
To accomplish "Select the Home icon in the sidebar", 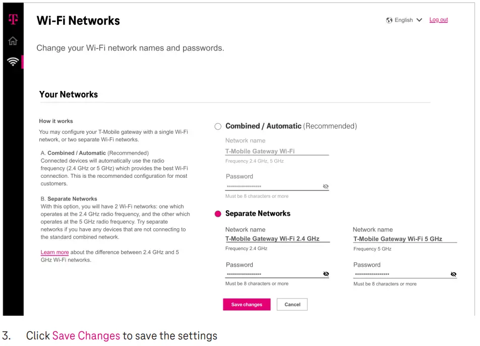I will 12,41.
